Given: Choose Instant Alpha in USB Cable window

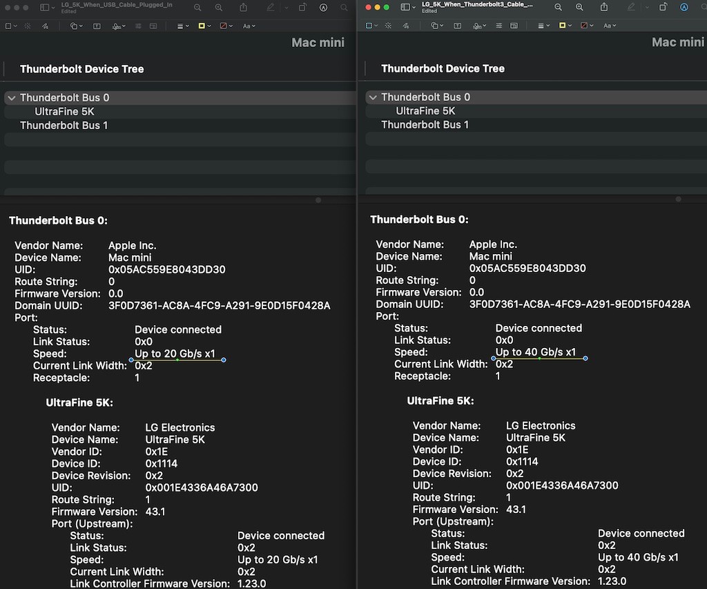Looking at the screenshot, I should coord(28,26).
